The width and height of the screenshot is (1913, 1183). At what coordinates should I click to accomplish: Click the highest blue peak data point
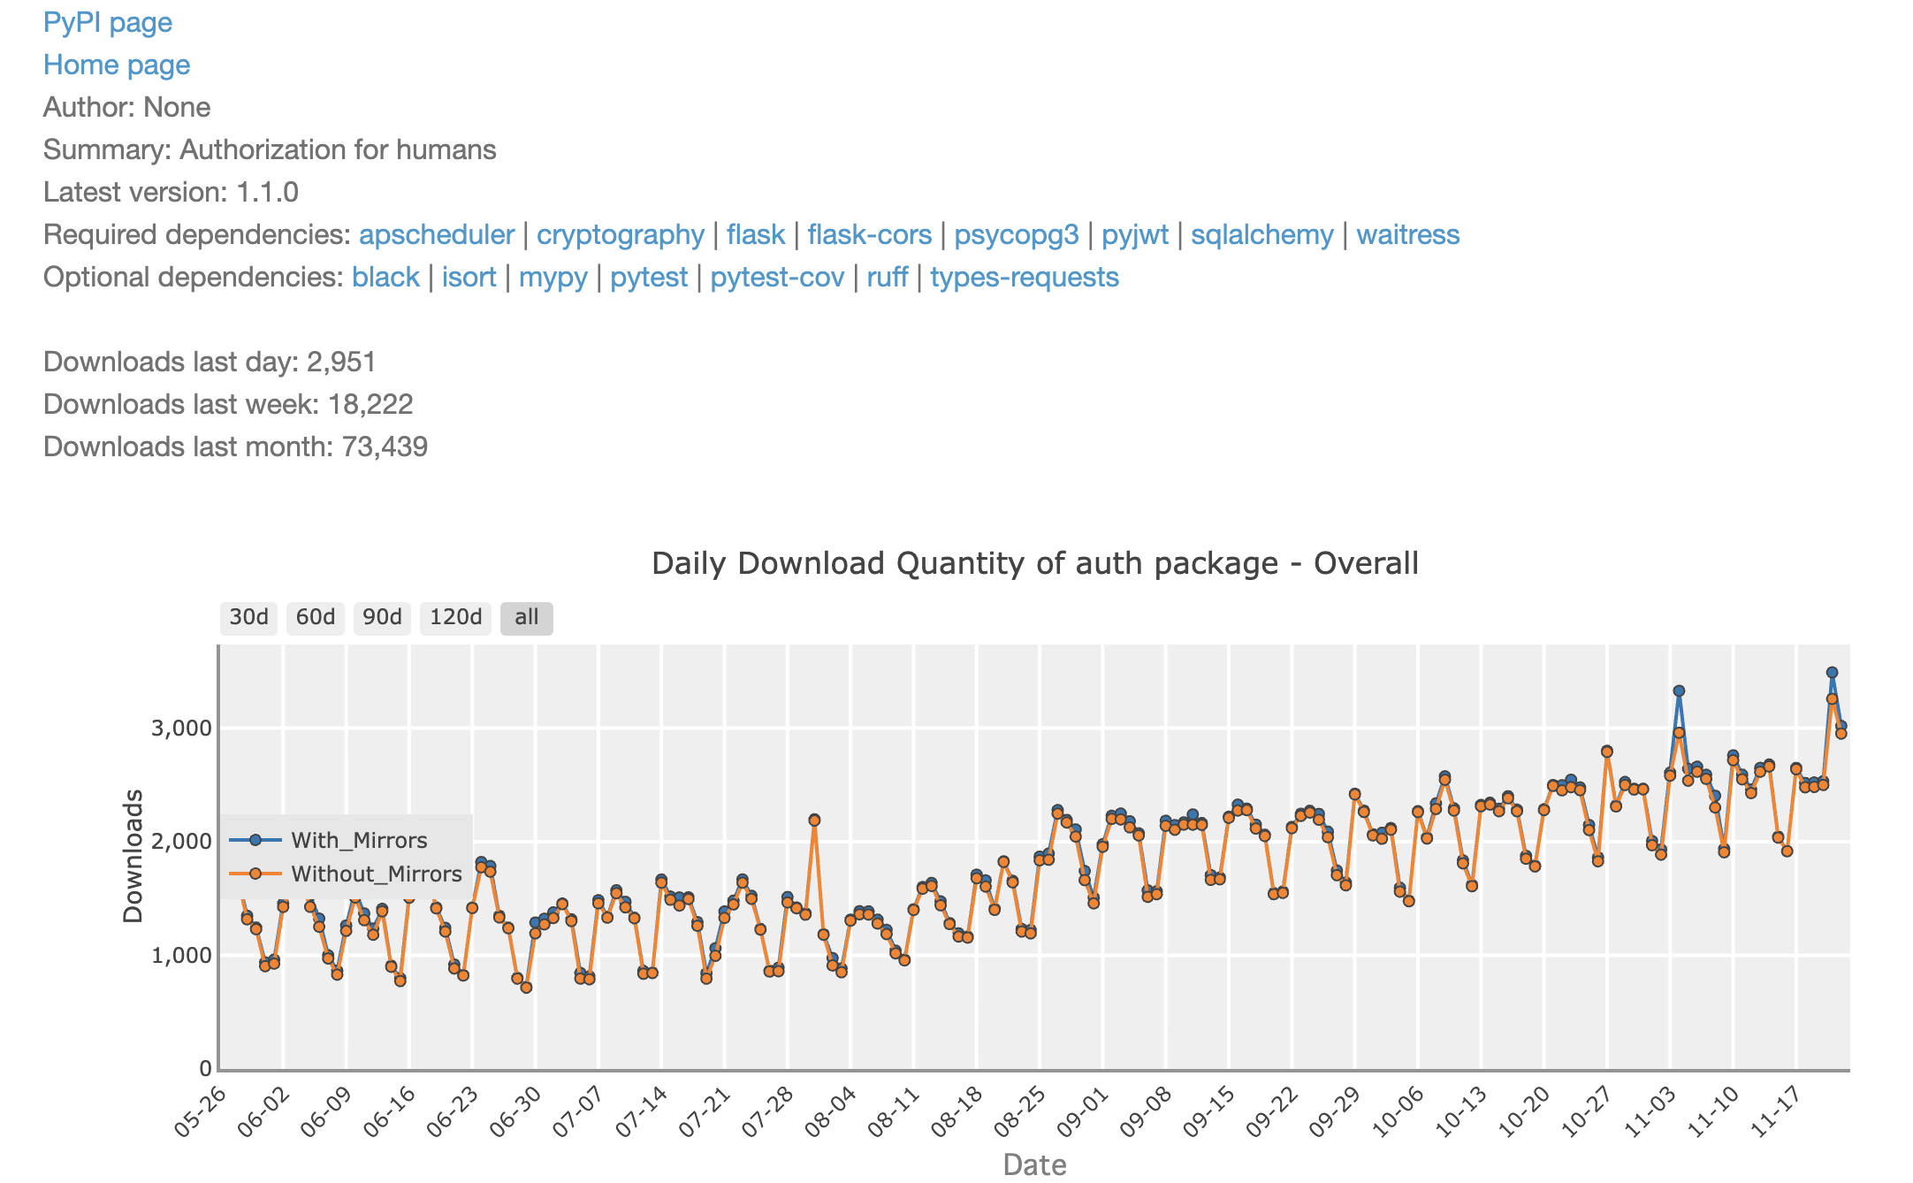pos(1832,673)
